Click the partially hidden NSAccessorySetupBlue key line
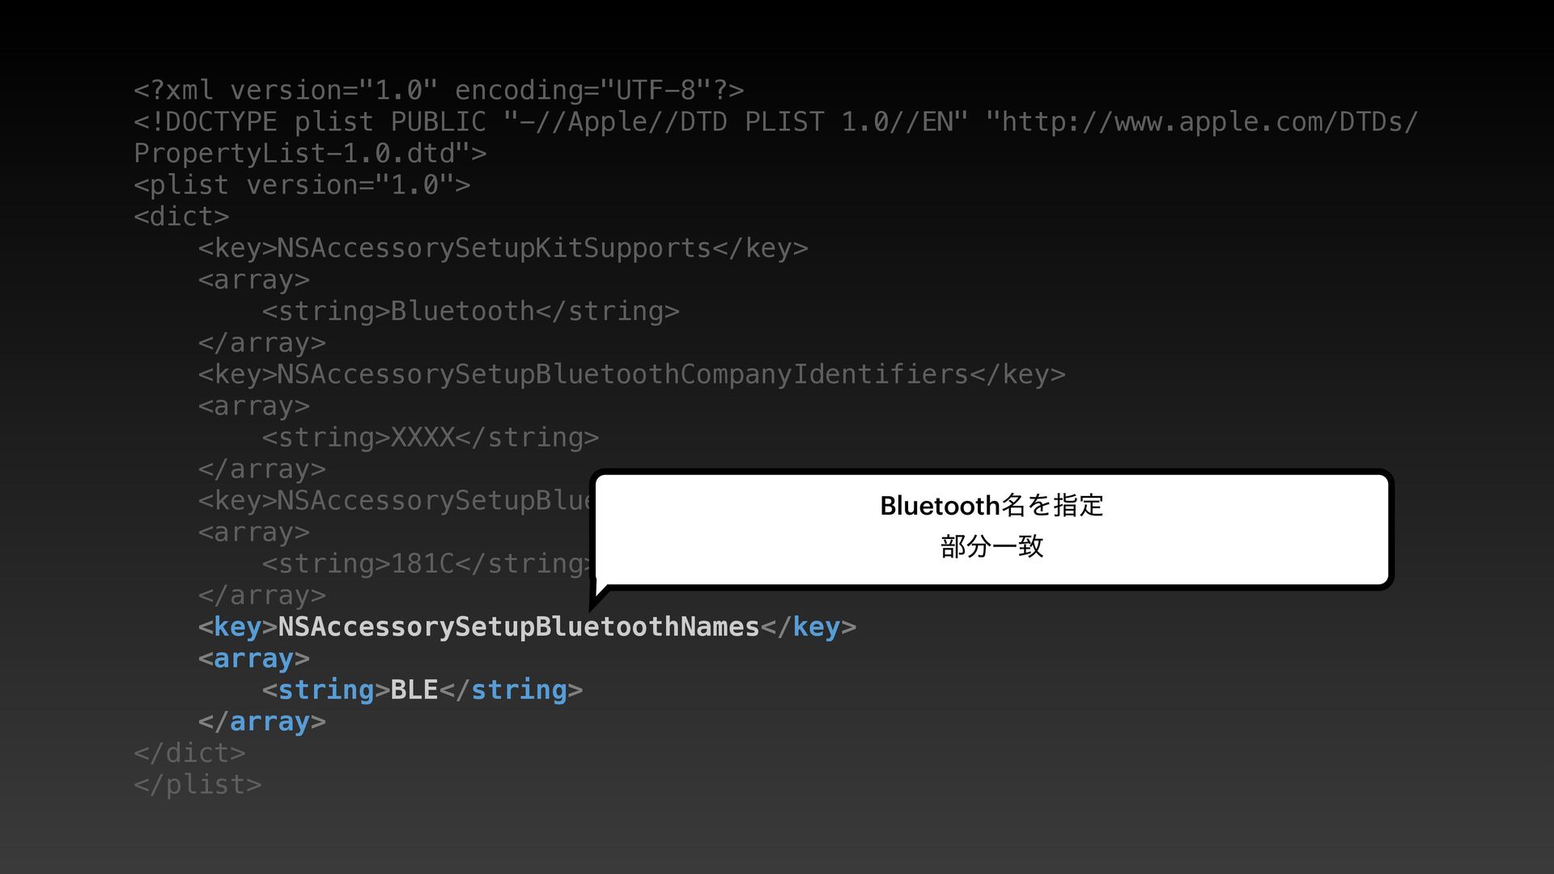This screenshot has height=874, width=1554. click(x=395, y=500)
